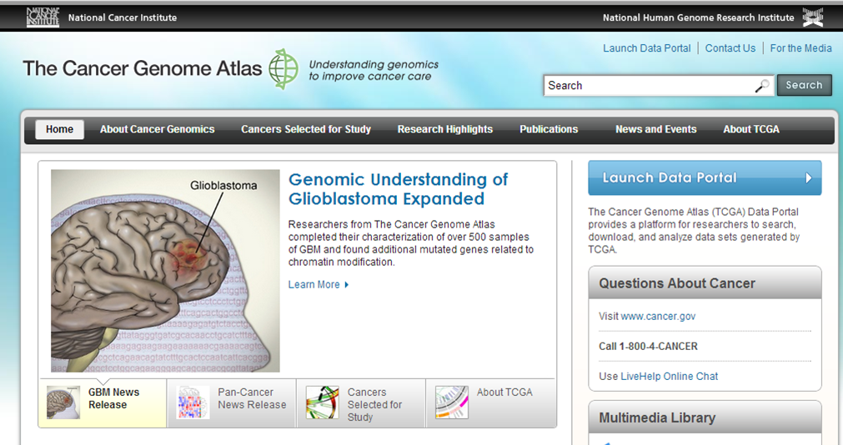Click the magnifying glass search icon

[762, 86]
